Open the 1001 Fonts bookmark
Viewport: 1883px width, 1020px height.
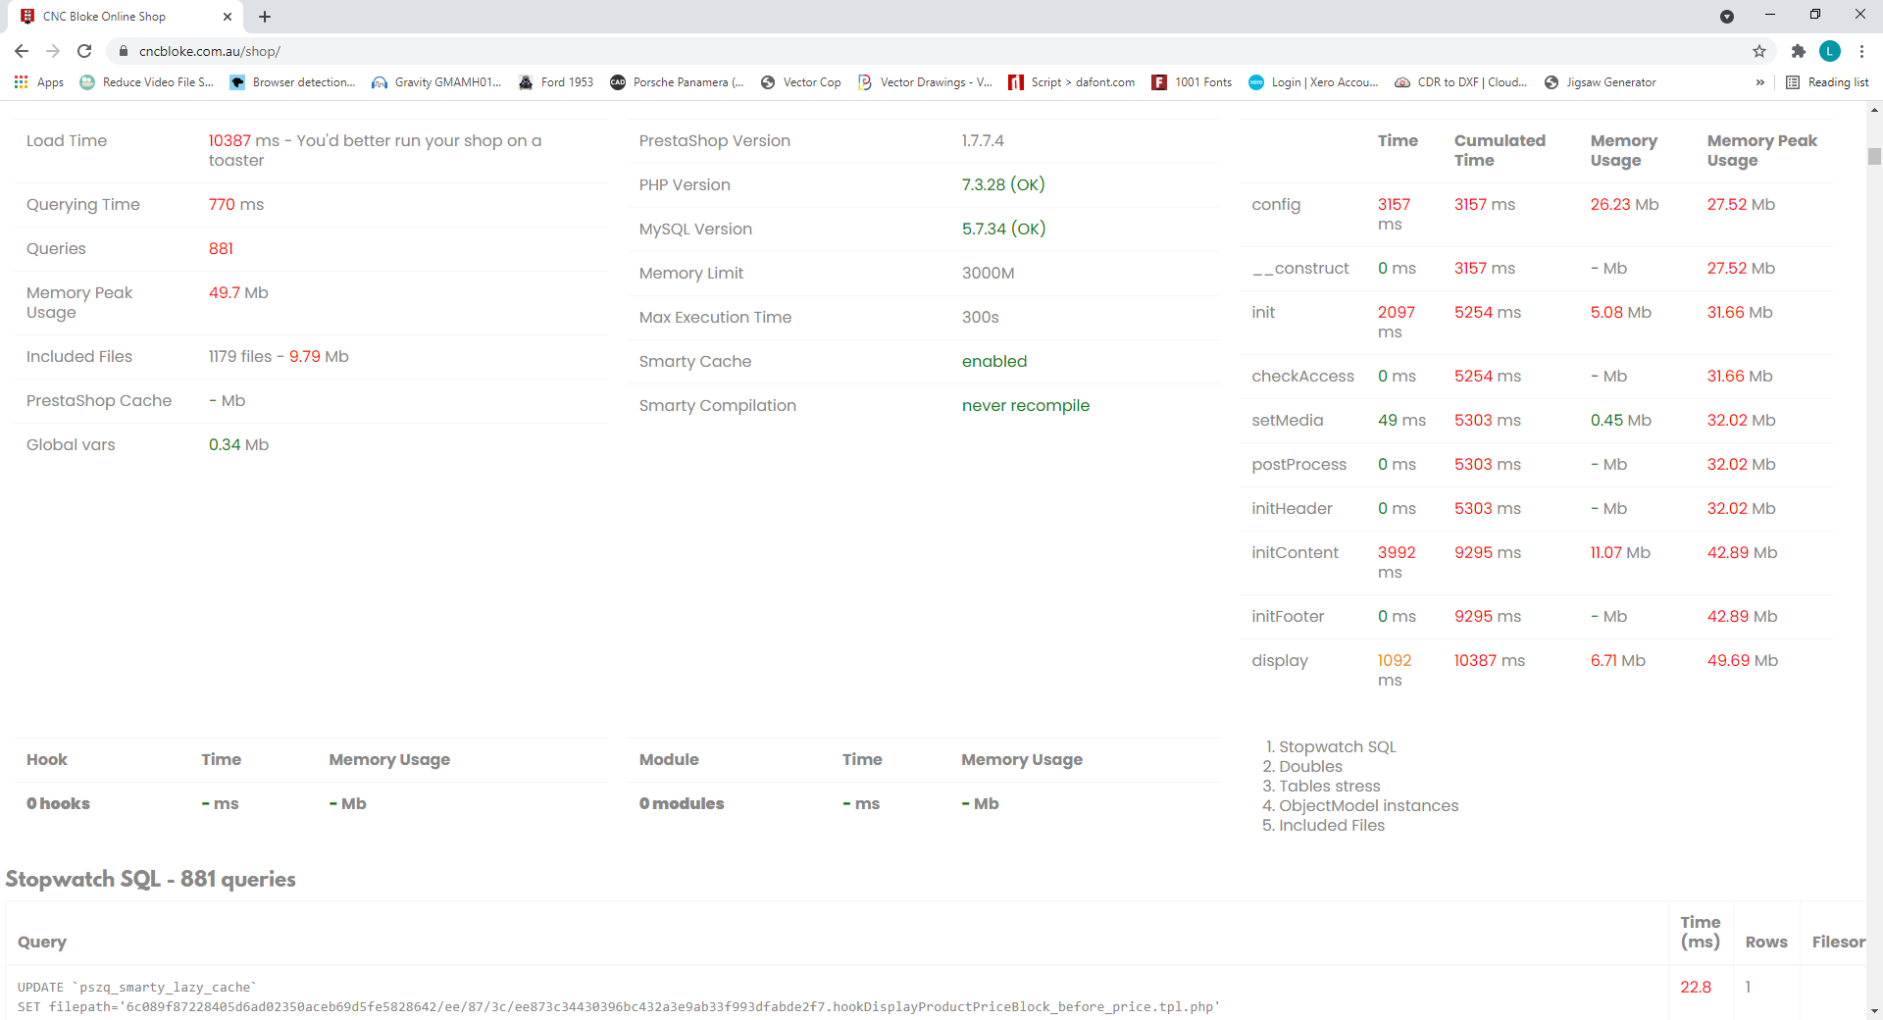[x=1192, y=82]
